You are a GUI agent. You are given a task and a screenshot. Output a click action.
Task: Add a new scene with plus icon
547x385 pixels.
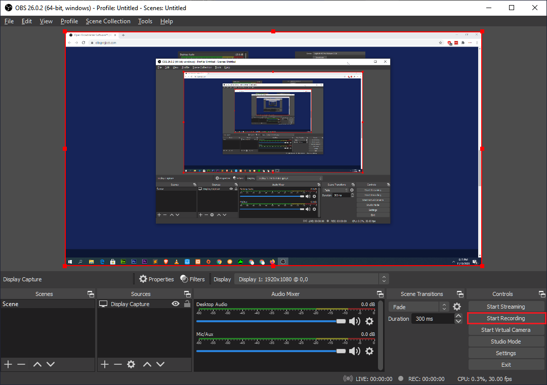coord(8,364)
